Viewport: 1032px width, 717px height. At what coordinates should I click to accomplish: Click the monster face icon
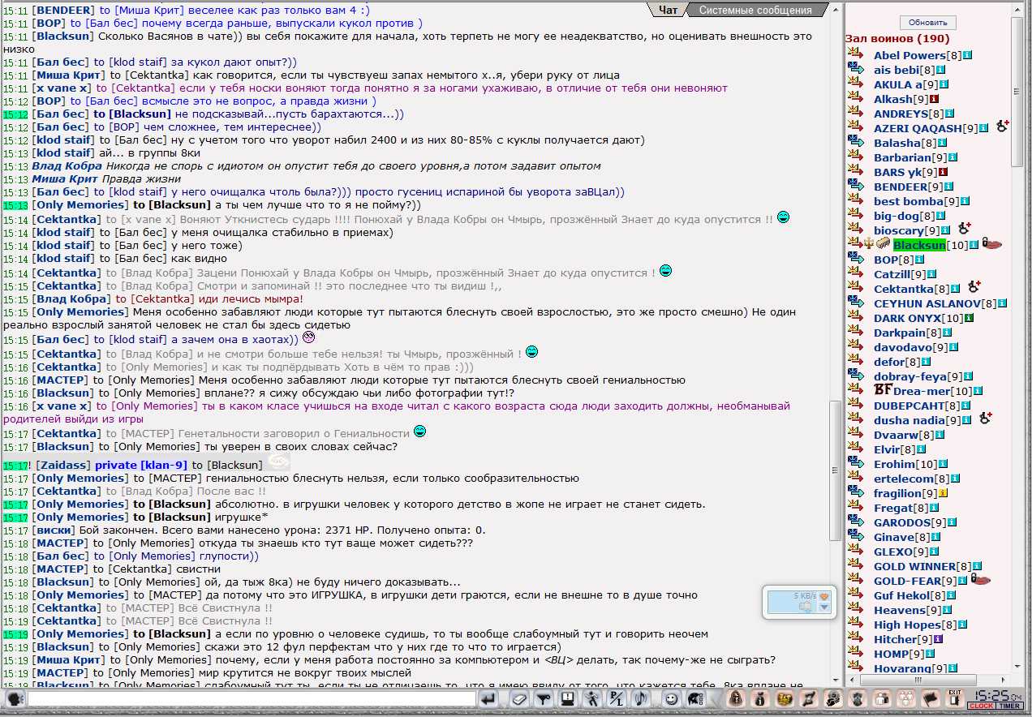[x=858, y=699]
